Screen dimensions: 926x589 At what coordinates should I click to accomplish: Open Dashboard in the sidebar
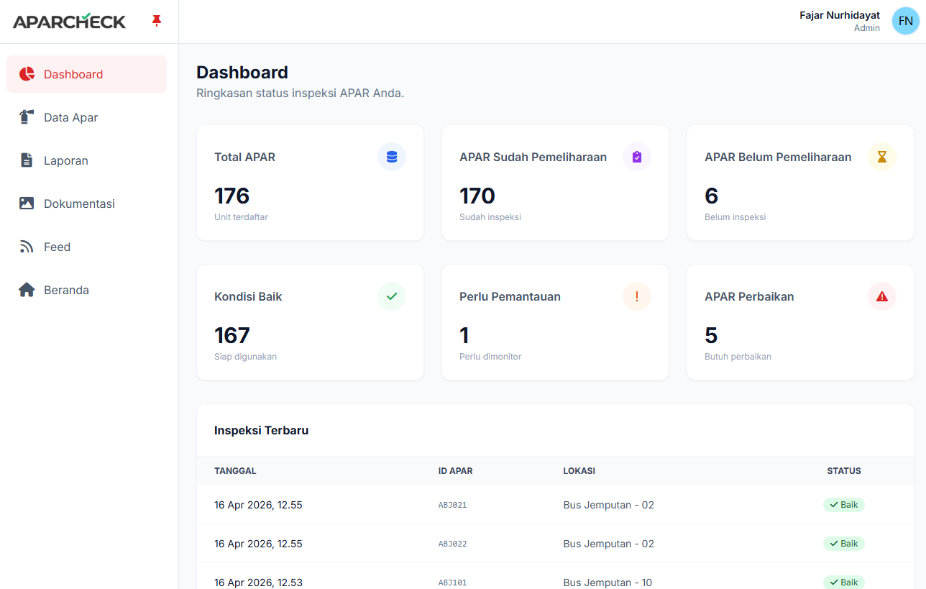(x=86, y=74)
